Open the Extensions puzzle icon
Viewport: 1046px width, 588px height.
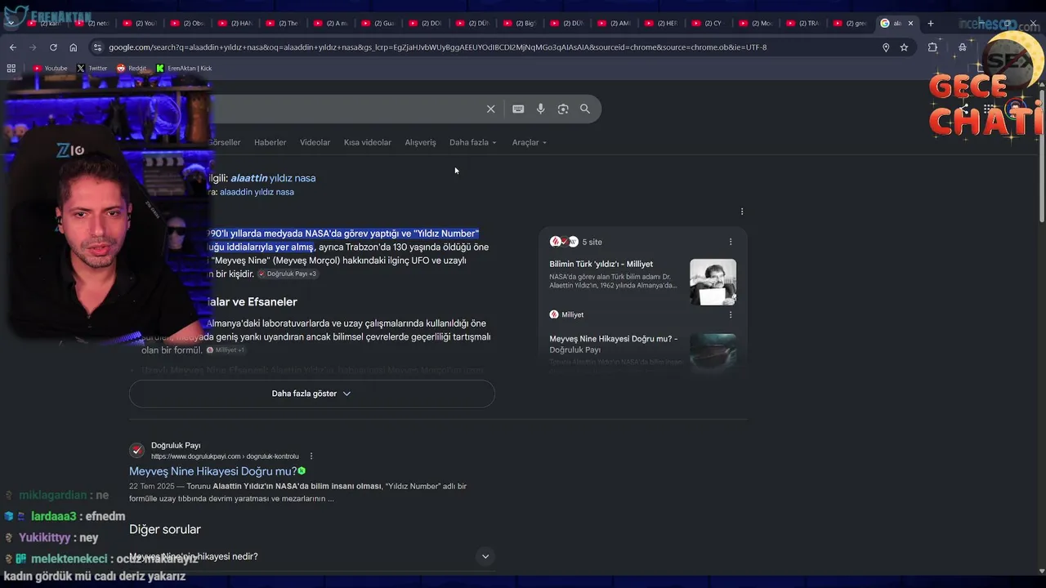932,47
